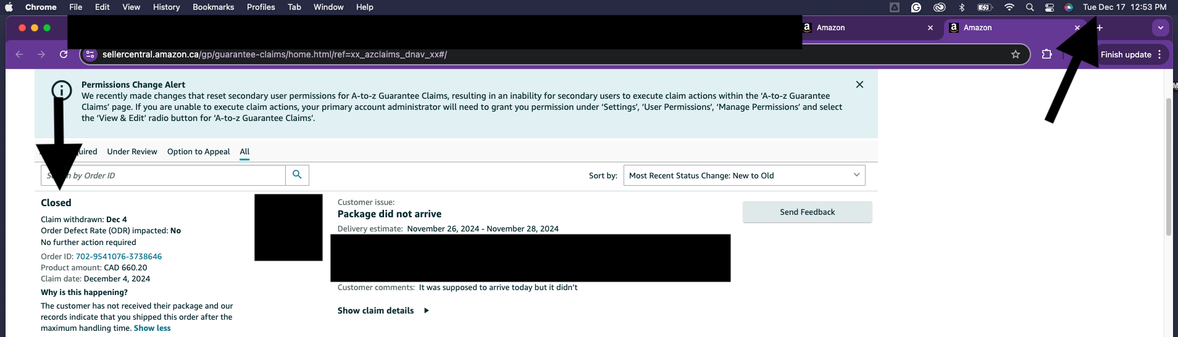The image size is (1178, 337).
Task: Click the battery status icon
Action: pyautogui.click(x=985, y=7)
